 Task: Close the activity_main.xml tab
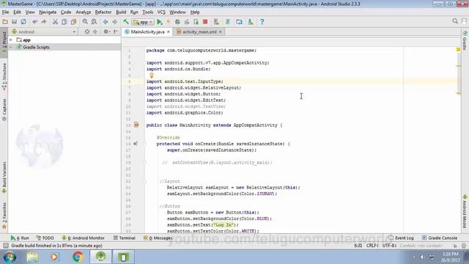(x=221, y=32)
